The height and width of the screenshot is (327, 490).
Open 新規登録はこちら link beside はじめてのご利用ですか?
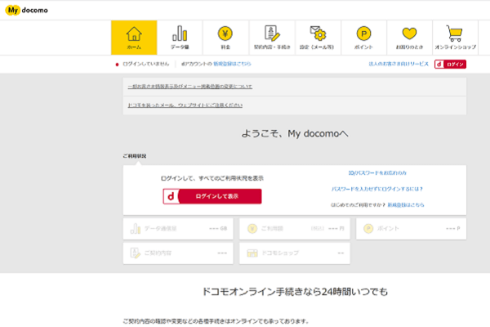tap(406, 205)
